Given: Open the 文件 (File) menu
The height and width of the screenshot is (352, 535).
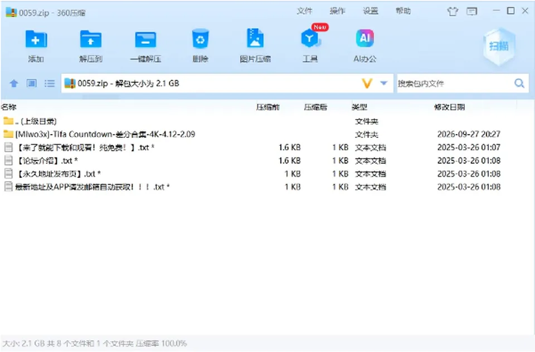Looking at the screenshot, I should click(x=305, y=11).
